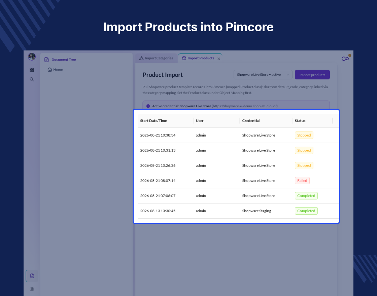This screenshot has height=296, width=377.
Task: Open search from the sidebar magnifier icon
Action: pyautogui.click(x=32, y=79)
